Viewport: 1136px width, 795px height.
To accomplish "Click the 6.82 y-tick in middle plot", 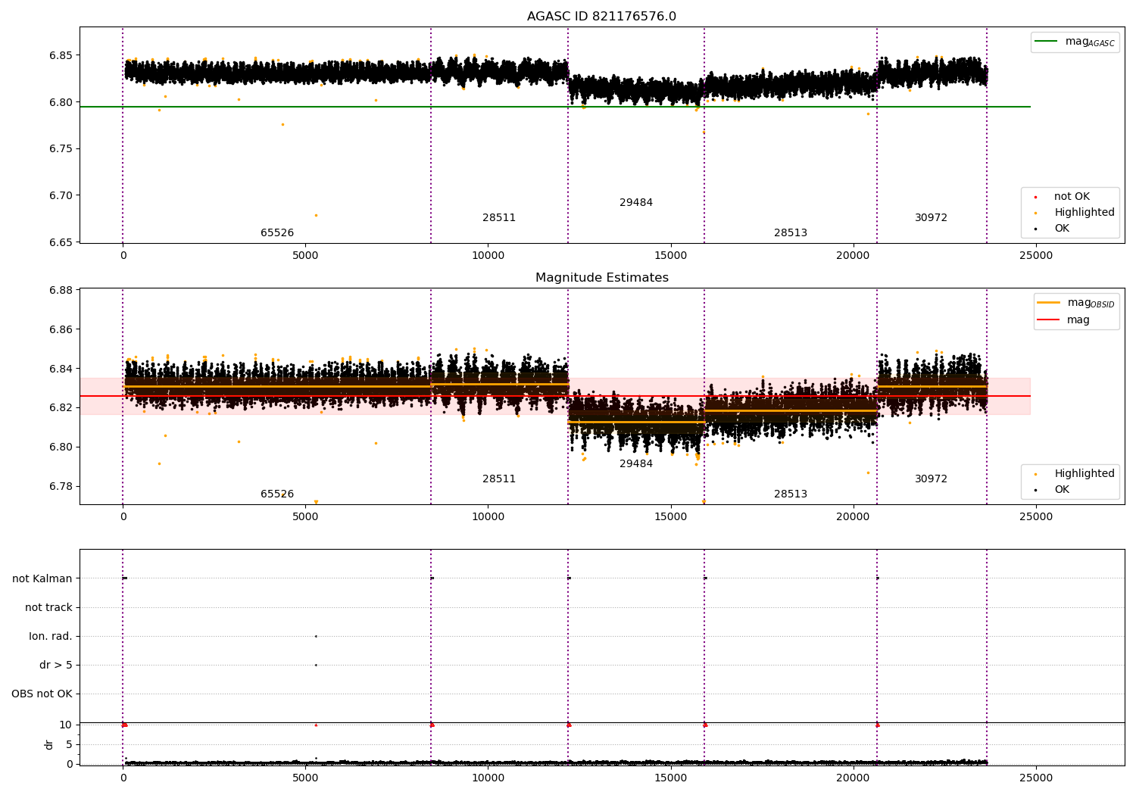I will (x=61, y=408).
